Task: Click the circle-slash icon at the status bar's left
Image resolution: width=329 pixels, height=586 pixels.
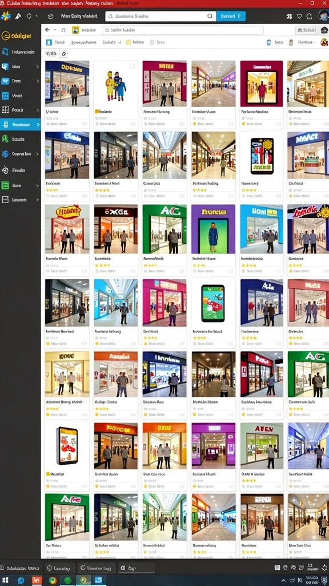Action: tap(2, 567)
